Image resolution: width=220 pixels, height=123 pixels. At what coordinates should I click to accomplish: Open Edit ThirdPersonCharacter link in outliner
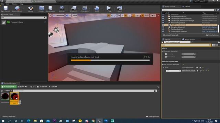point(210,31)
